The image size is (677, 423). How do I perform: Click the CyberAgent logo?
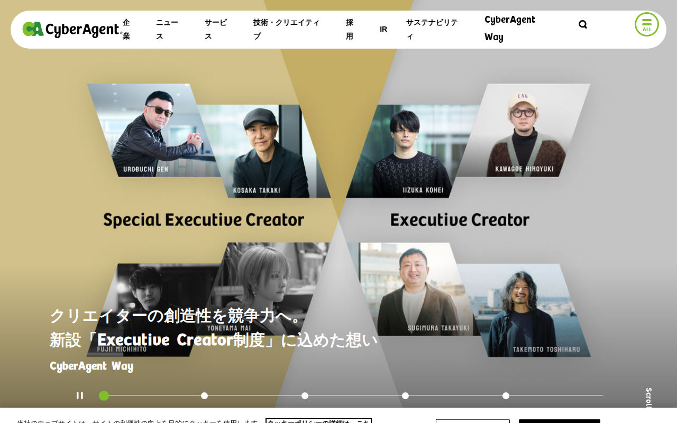click(71, 30)
